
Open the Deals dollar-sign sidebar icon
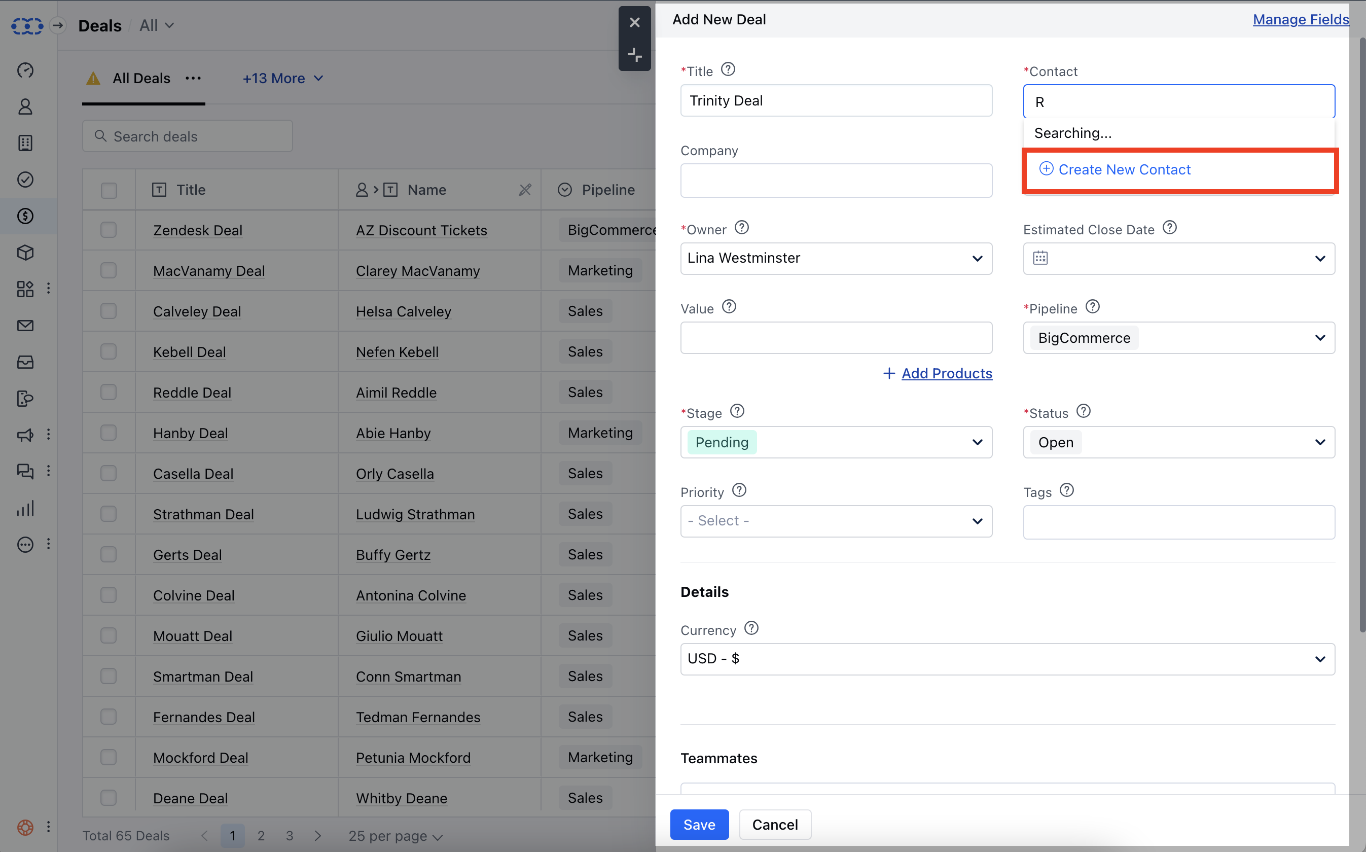25,216
